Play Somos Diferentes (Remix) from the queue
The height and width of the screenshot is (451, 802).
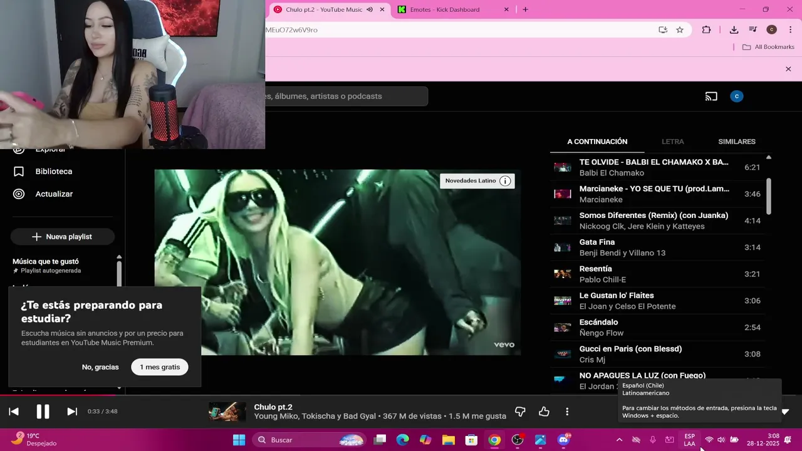pyautogui.click(x=657, y=220)
